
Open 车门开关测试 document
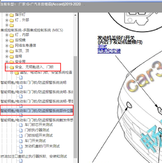tap(35, 141)
